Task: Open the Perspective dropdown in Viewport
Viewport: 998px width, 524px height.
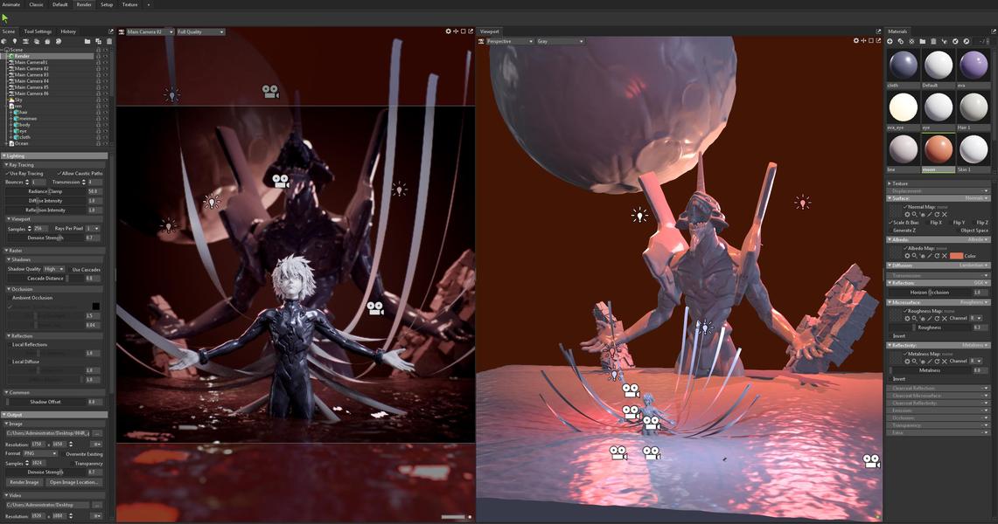Action: 510,41
